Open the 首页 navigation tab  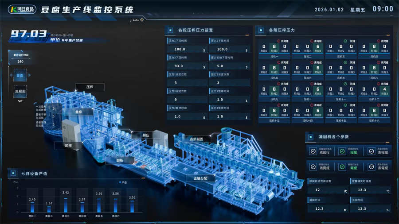click(x=20, y=75)
